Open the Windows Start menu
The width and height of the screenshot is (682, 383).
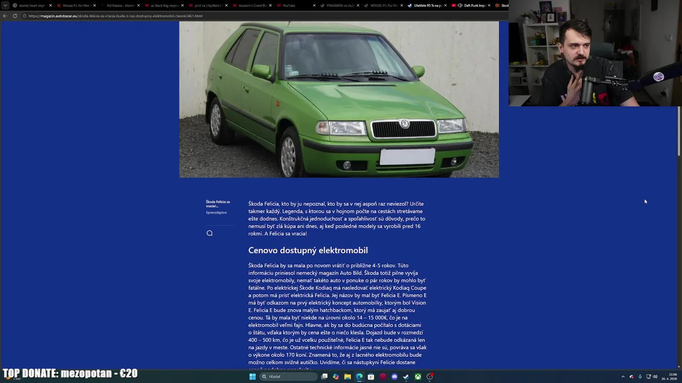(253, 377)
